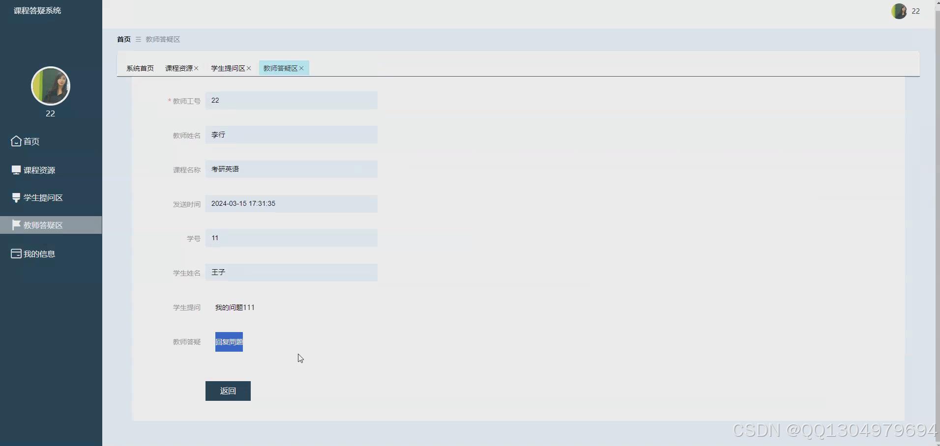940x446 pixels.
Task: Click the 教师答疑 label
Action: (x=186, y=342)
